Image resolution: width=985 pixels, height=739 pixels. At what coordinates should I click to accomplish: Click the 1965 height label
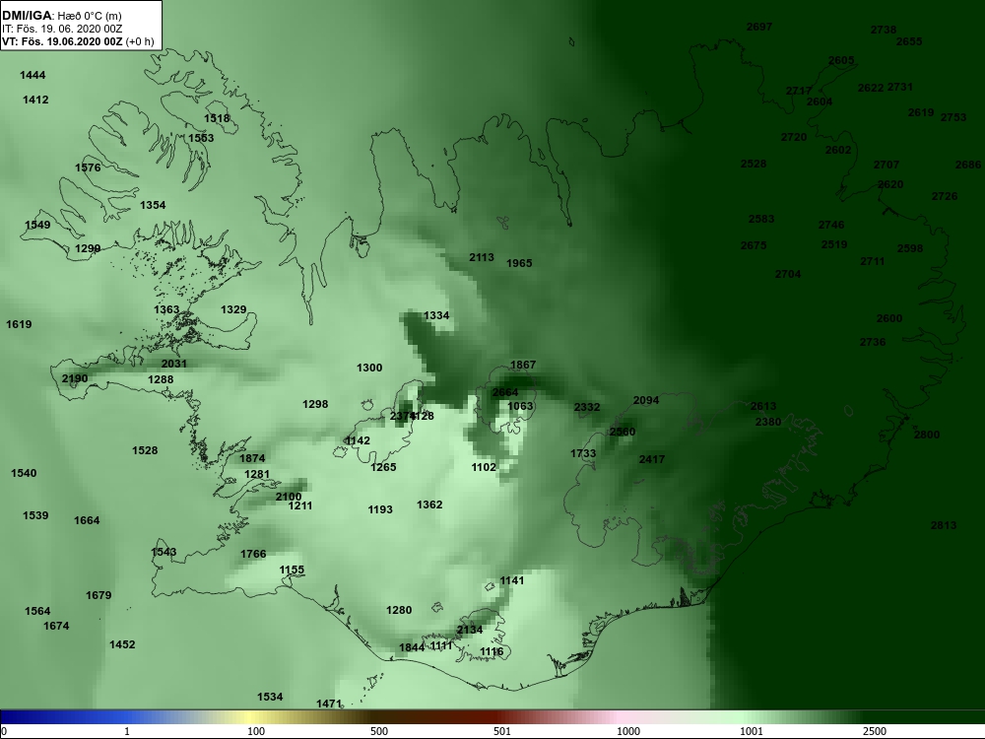click(519, 263)
